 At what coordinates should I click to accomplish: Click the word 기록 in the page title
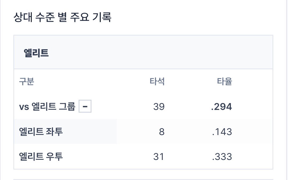coord(102,17)
